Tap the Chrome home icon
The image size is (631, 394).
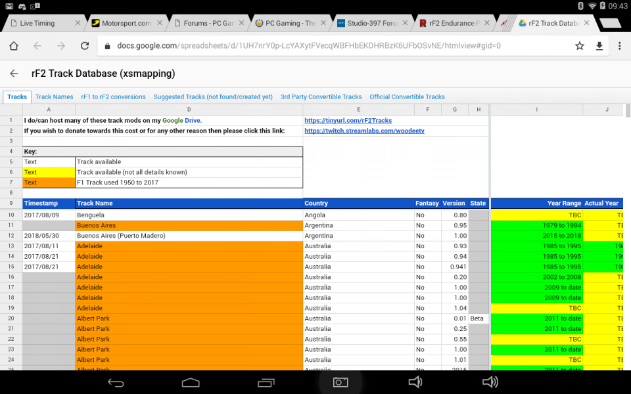point(14,46)
